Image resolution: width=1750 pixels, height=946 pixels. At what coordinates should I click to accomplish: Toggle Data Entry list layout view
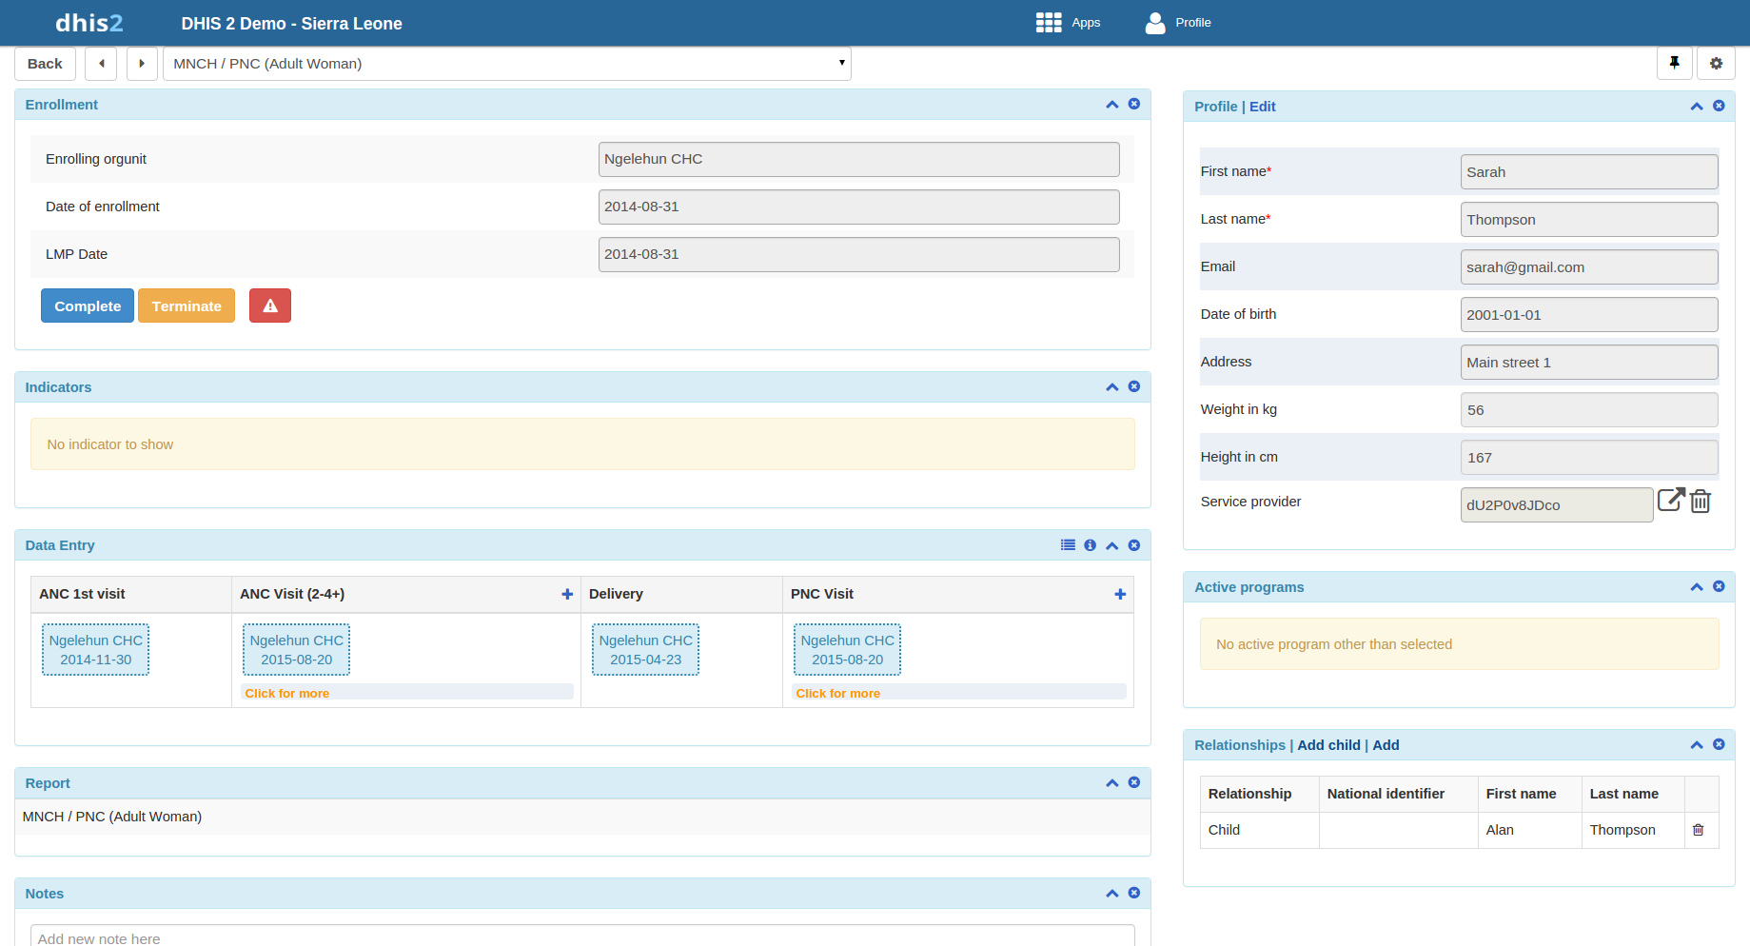click(1068, 545)
